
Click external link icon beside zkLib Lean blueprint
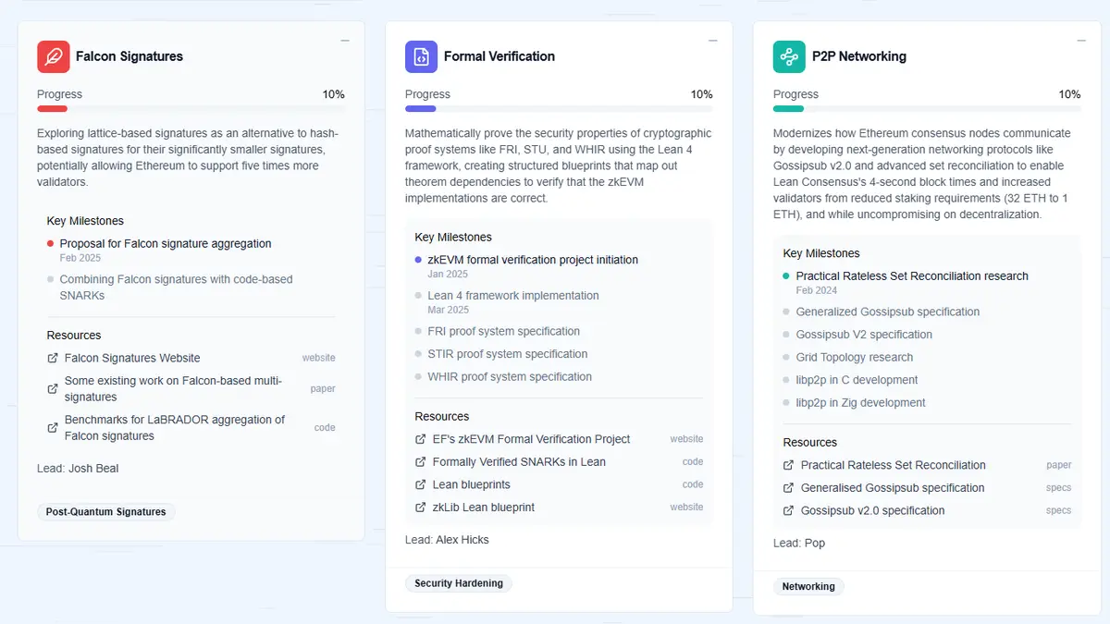coord(421,508)
